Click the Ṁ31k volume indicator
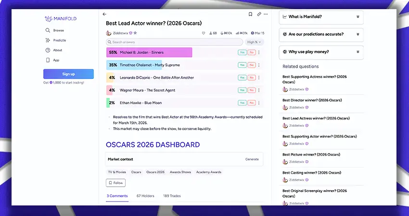The width and height of the screenshot is (409, 216). click(x=242, y=33)
